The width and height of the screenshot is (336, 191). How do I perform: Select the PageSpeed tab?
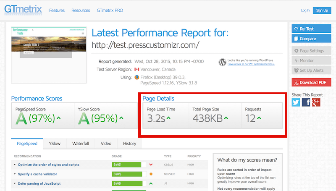click(27, 144)
